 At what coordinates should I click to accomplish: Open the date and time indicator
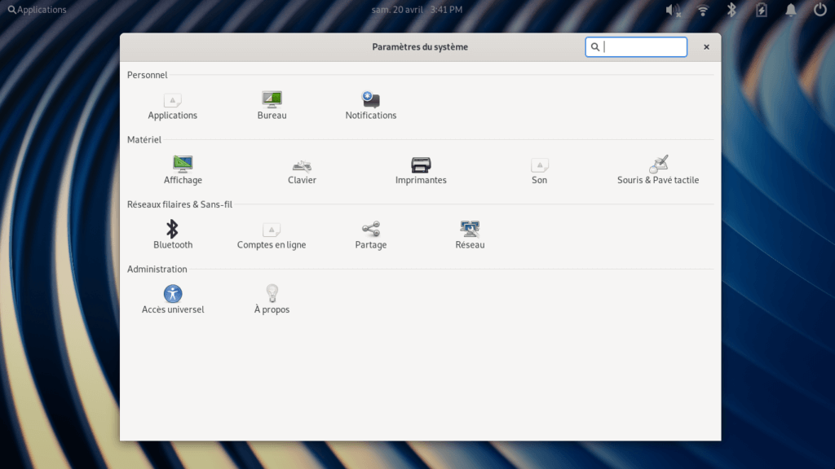[417, 10]
